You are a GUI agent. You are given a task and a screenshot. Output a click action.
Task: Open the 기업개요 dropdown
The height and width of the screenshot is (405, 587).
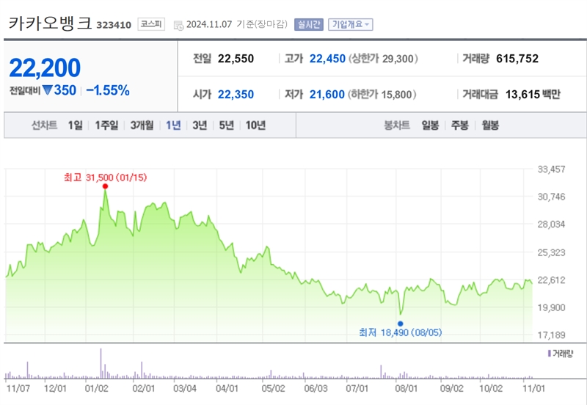point(351,25)
